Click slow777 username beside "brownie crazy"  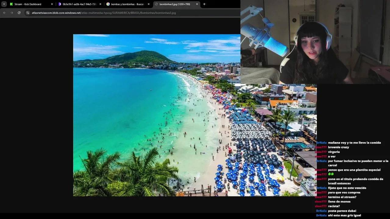(321, 147)
